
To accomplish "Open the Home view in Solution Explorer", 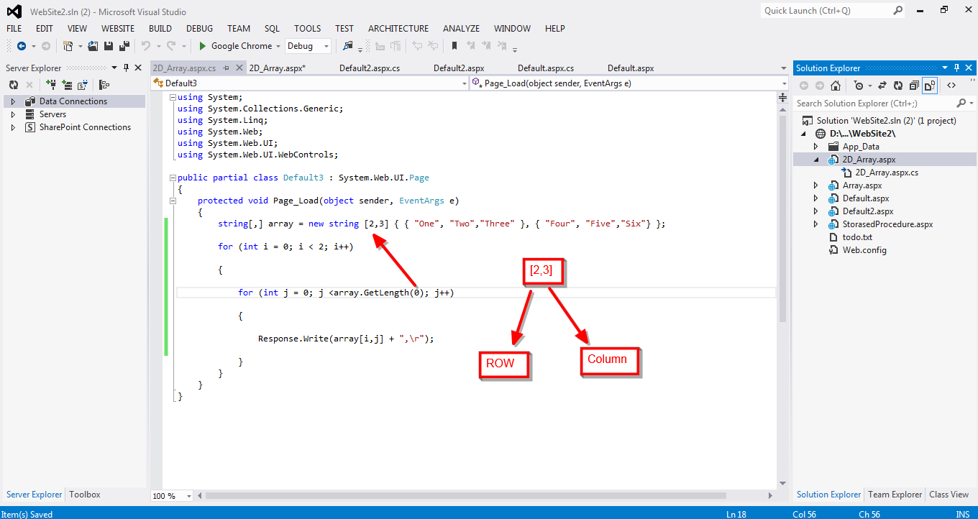I will coord(836,85).
